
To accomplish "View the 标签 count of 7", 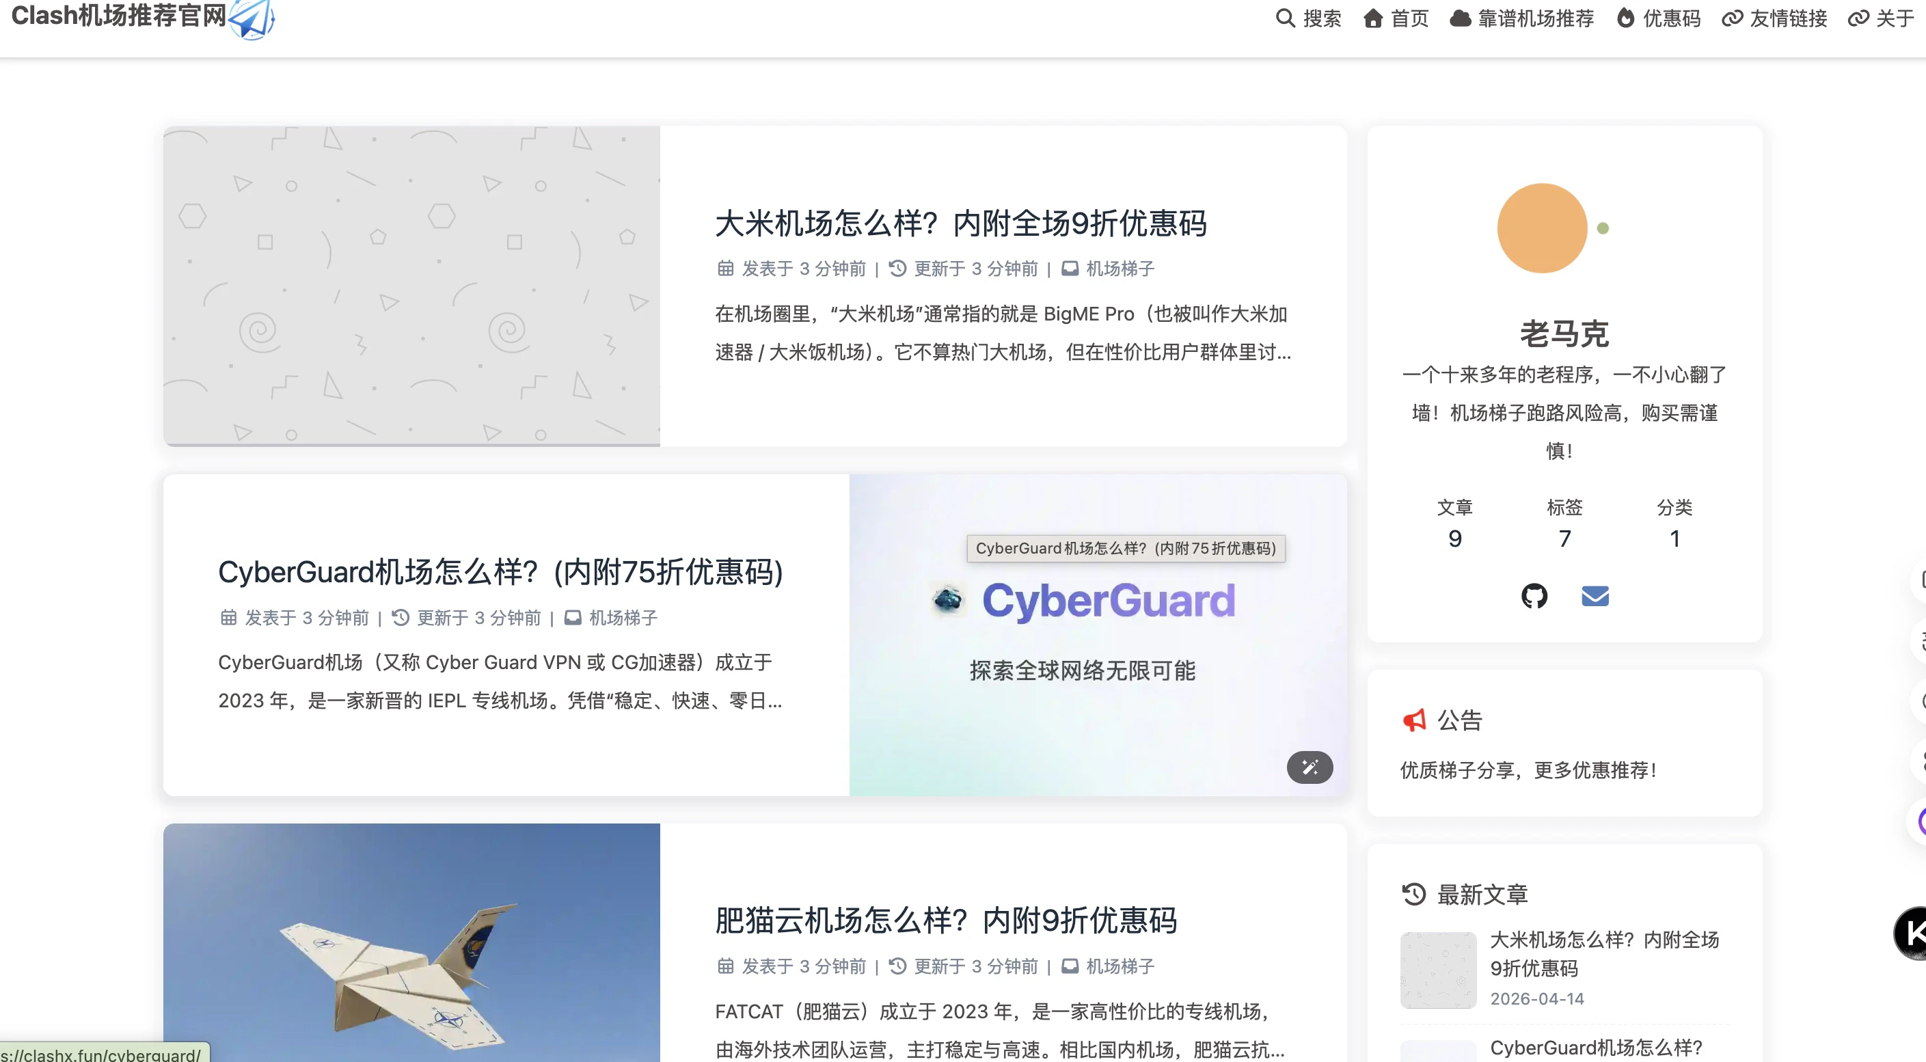I will click(x=1564, y=538).
